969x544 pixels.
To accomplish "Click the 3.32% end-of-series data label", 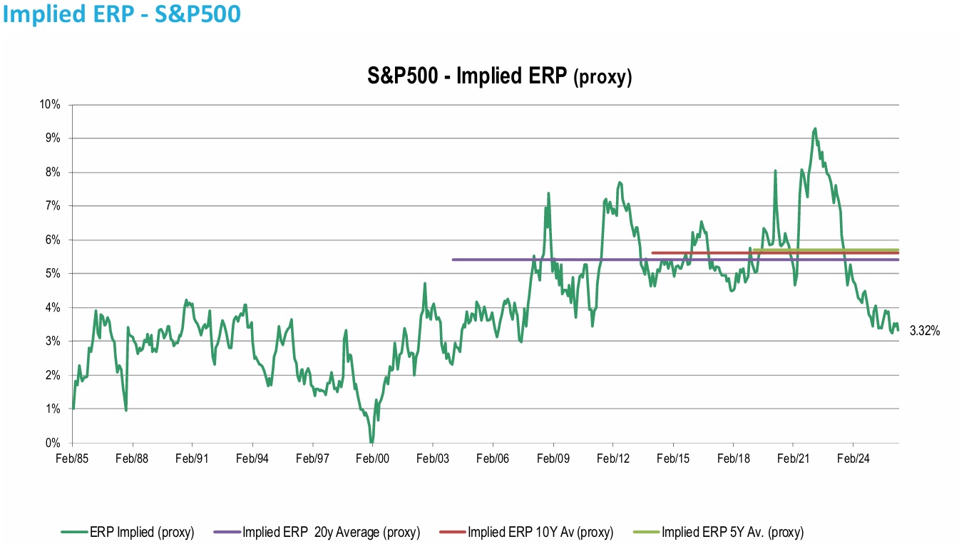I will coord(925,331).
